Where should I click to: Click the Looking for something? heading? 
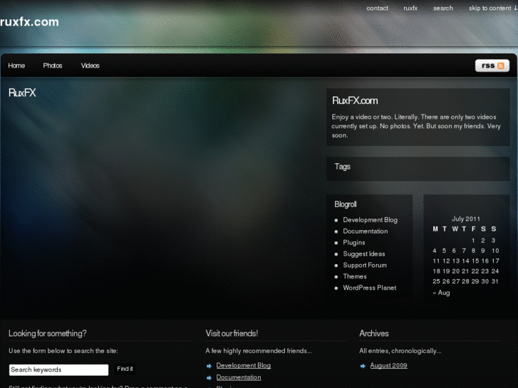coord(48,333)
